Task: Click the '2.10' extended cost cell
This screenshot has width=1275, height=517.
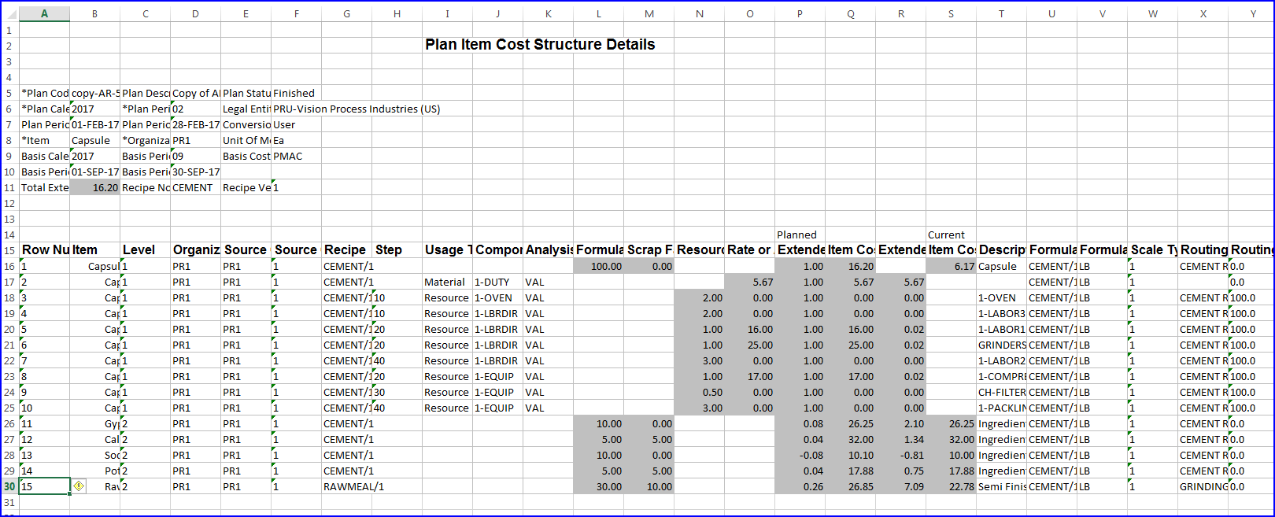Action: [900, 423]
